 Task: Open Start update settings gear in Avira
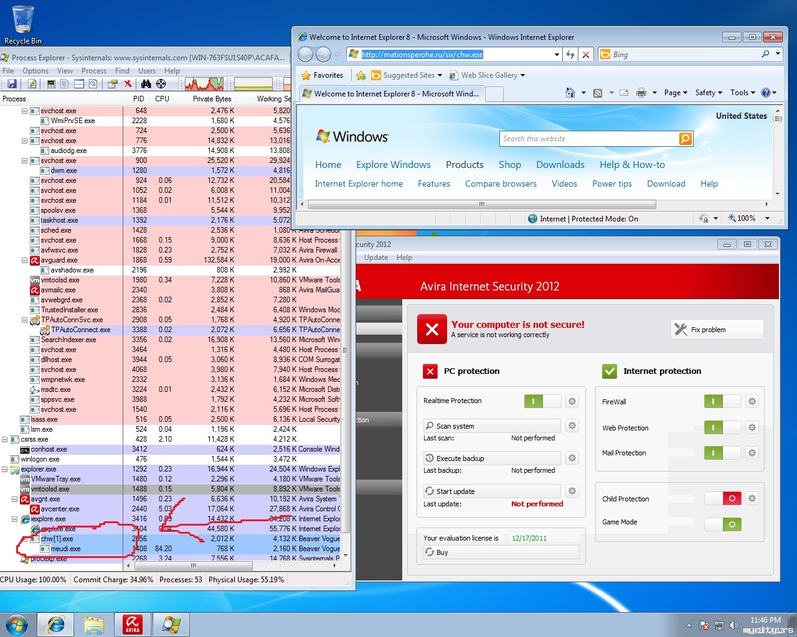pyautogui.click(x=572, y=491)
